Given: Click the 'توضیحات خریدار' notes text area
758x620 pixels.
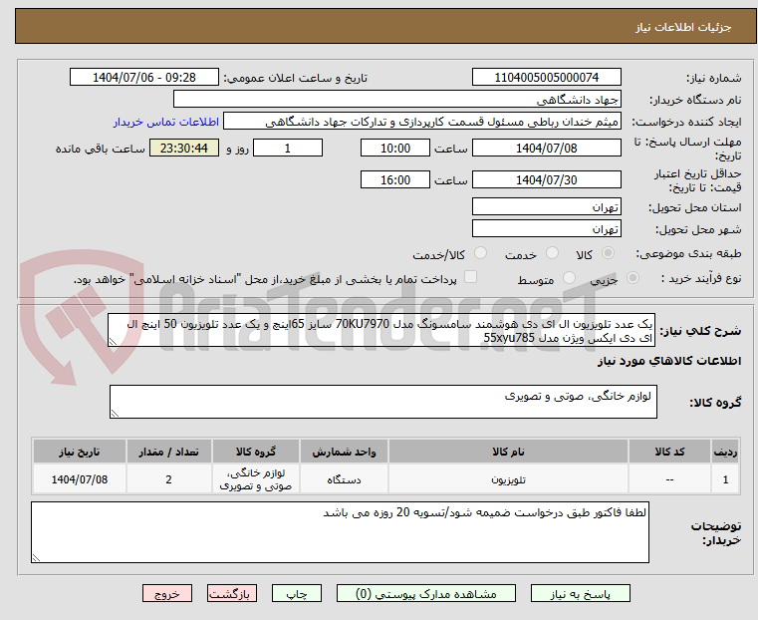Looking at the screenshot, I should click(339, 532).
